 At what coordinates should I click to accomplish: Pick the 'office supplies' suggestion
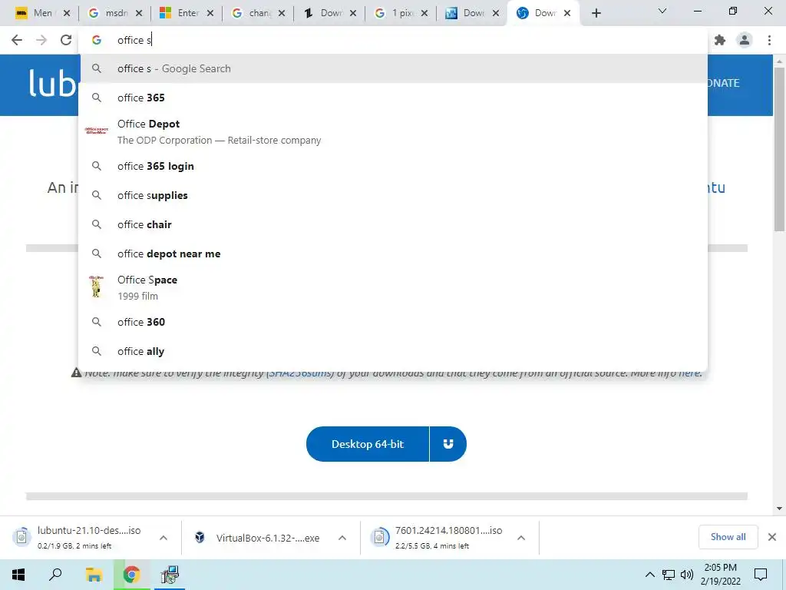pyautogui.click(x=393, y=195)
